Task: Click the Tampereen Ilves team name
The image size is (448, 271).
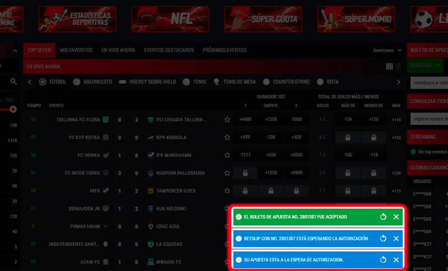Action: 176,191
